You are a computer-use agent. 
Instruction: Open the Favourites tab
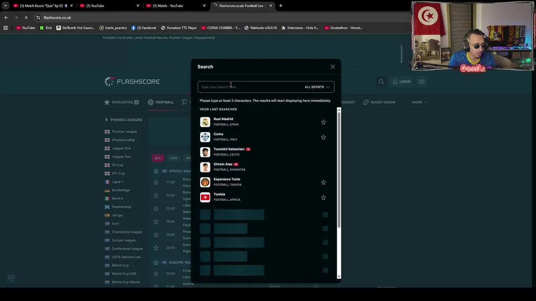click(121, 102)
